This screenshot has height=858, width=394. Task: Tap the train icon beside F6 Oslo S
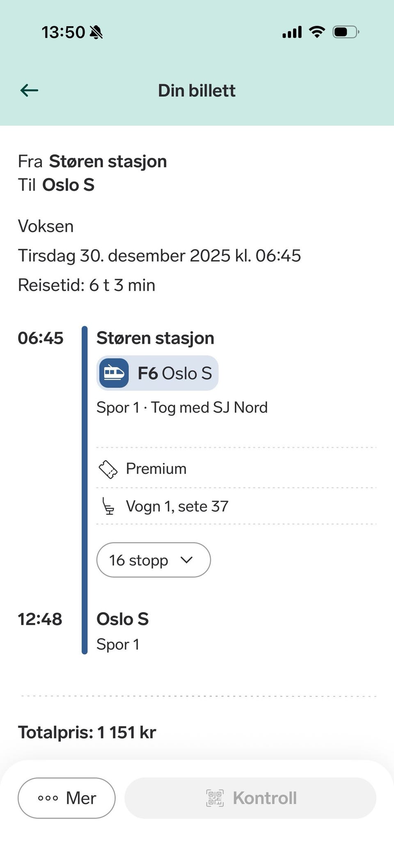point(114,373)
